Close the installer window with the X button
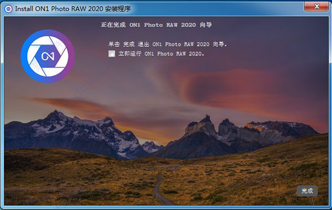Image resolution: width=332 pixels, height=210 pixels. pos(317,7)
